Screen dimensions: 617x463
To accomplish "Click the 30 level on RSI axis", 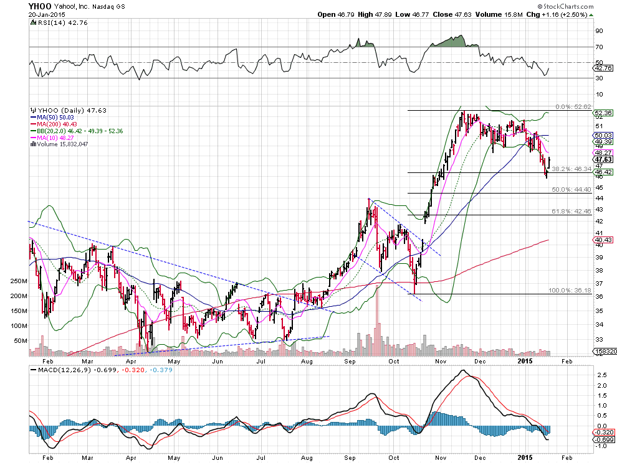I will click(599, 78).
